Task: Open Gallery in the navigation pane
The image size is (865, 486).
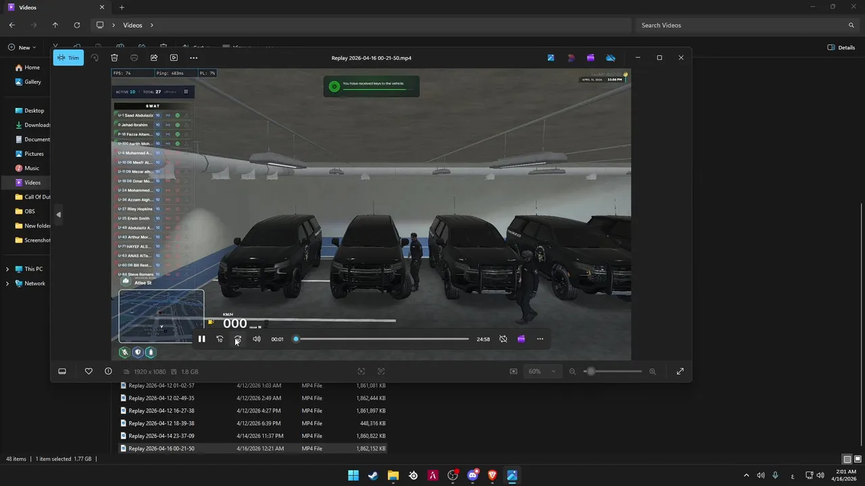Action: coord(32,82)
